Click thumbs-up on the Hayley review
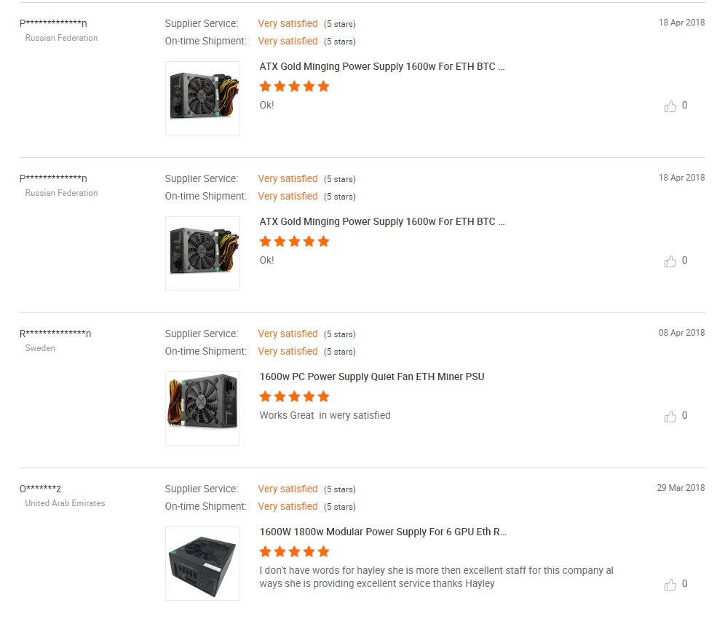The image size is (725, 627). tap(670, 585)
